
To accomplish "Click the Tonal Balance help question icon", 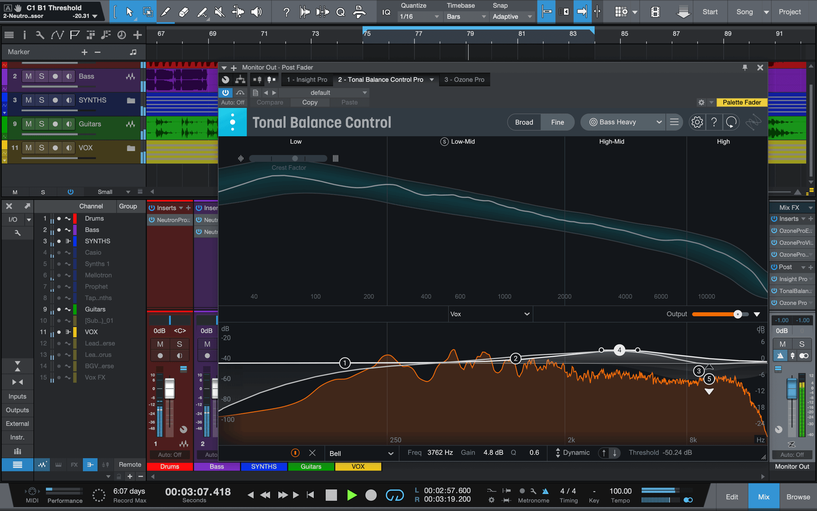I will click(x=714, y=122).
